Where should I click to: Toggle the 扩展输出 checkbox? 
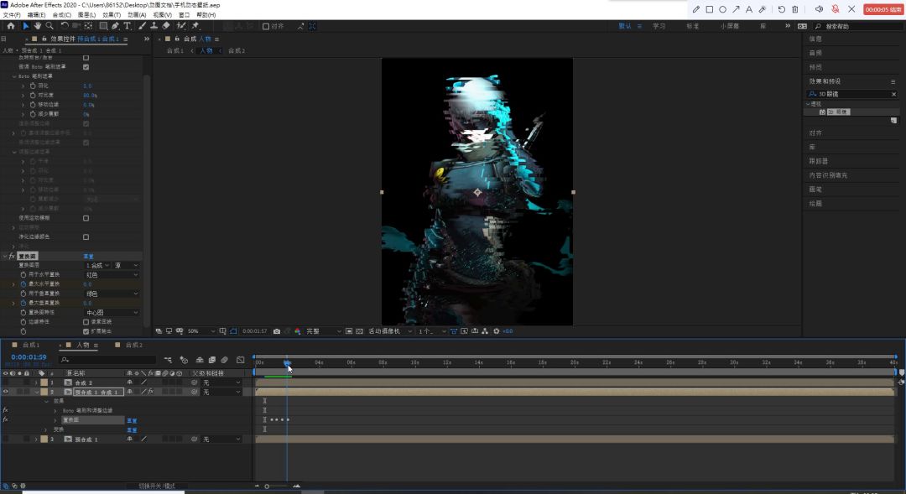[86, 331]
